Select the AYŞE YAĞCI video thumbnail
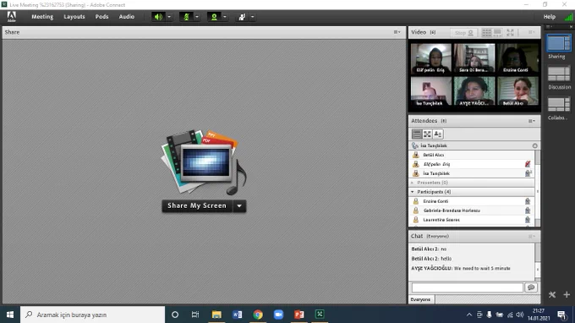Screen dimensions: 575x323 [x=474, y=91]
